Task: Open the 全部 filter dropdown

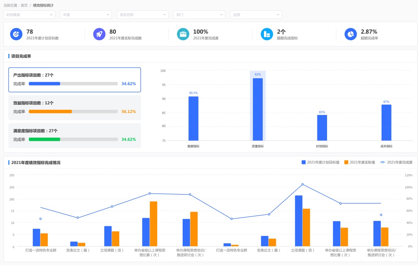Action: pyautogui.click(x=256, y=15)
